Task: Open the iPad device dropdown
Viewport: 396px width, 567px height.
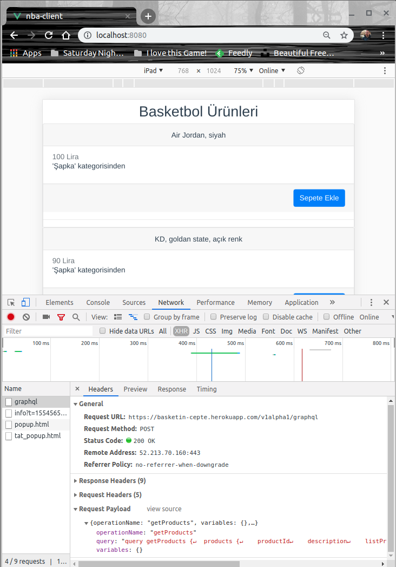Action: (153, 71)
